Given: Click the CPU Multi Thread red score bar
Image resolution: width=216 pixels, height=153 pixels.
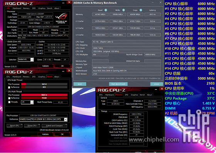Looking at the screenshot, I should pos(44,95).
